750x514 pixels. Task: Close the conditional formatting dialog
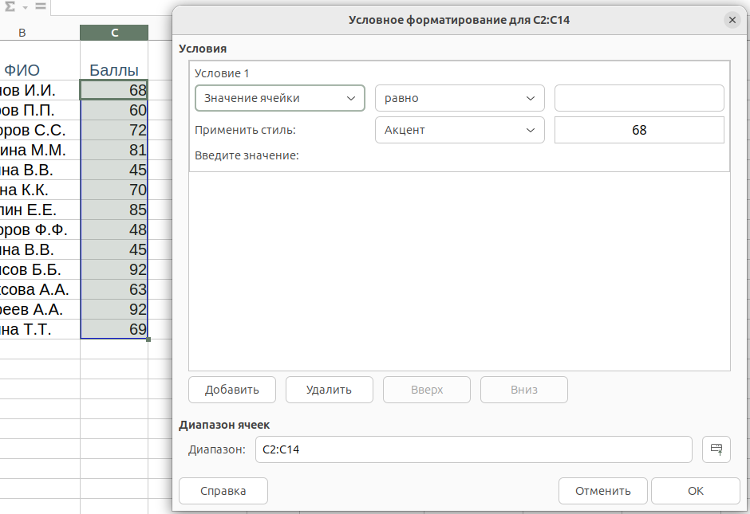[x=731, y=20]
